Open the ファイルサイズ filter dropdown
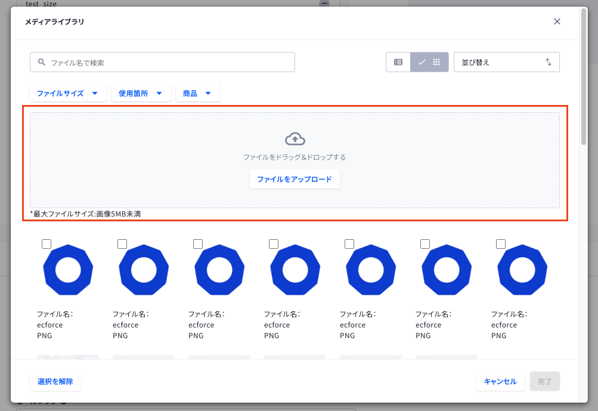The height and width of the screenshot is (411, 598). (x=68, y=93)
